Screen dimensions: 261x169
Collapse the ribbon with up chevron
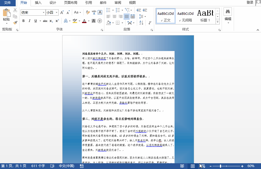[x=258, y=30]
